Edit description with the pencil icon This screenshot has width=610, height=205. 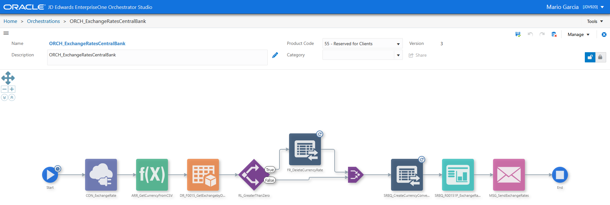(275, 55)
